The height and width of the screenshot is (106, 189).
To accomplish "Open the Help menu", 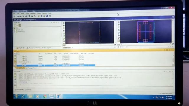I will (x=50, y=13).
